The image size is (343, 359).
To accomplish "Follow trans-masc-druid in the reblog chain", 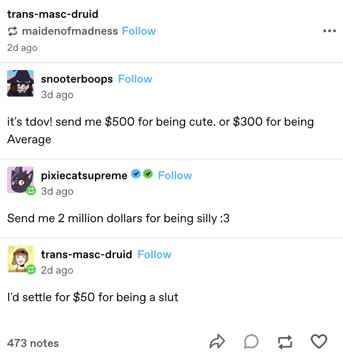I will (154, 255).
